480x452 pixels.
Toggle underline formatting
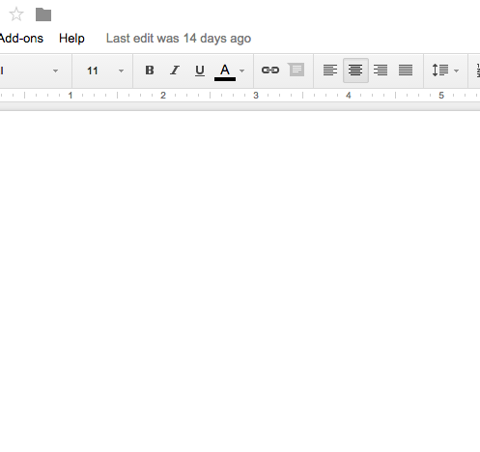[200, 71]
